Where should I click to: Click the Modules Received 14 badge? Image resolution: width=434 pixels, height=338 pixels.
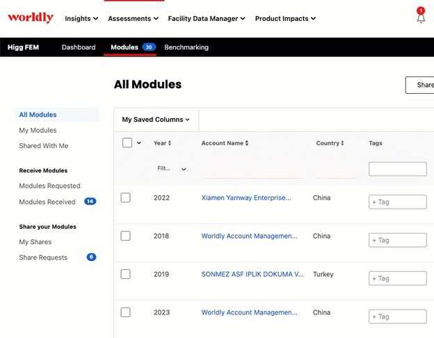[x=90, y=201]
